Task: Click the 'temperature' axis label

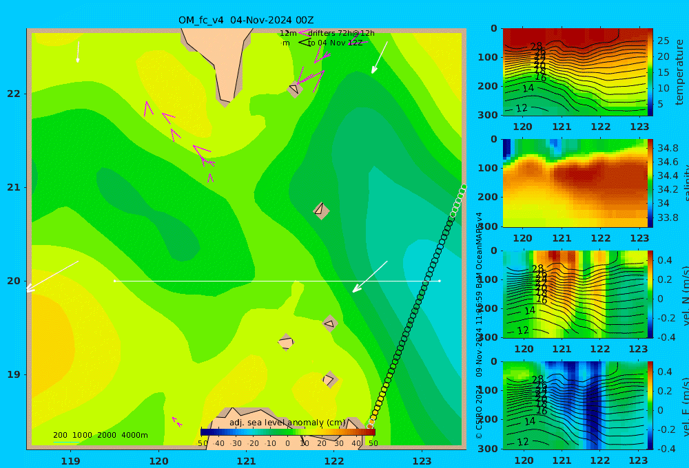Action: pos(679,72)
